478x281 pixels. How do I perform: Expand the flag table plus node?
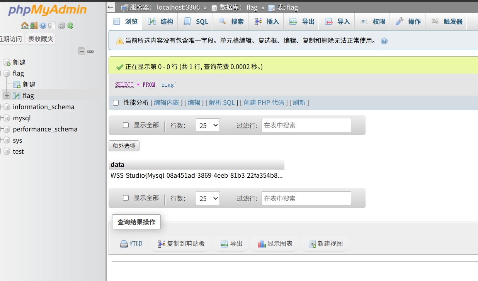click(x=7, y=96)
